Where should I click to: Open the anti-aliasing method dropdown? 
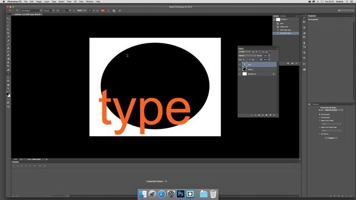pyautogui.click(x=82, y=11)
